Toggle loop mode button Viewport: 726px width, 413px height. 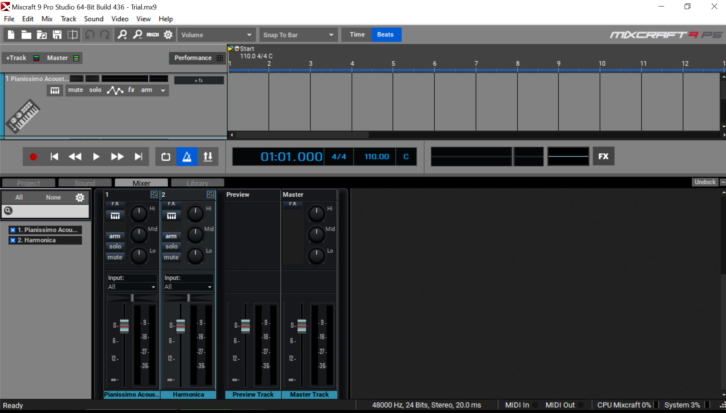[x=166, y=157]
